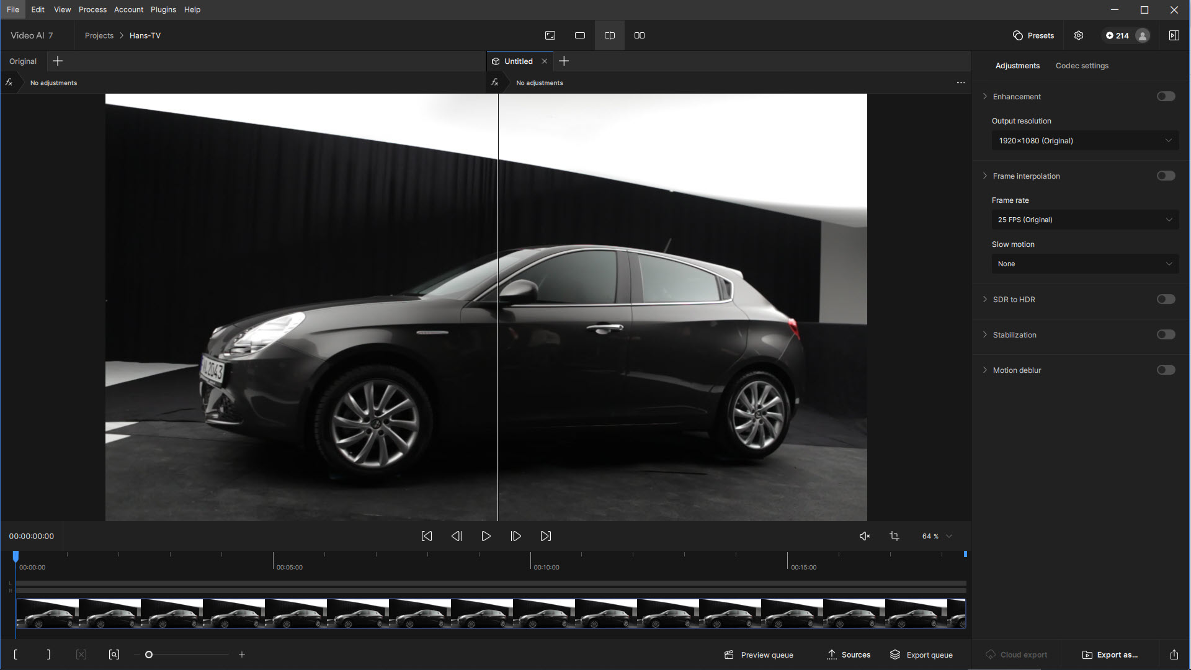
Task: Open preferences gear icon
Action: [x=1079, y=35]
